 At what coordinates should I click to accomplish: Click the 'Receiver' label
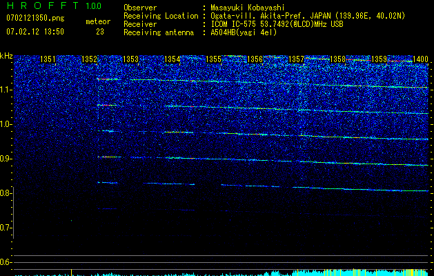click(140, 24)
